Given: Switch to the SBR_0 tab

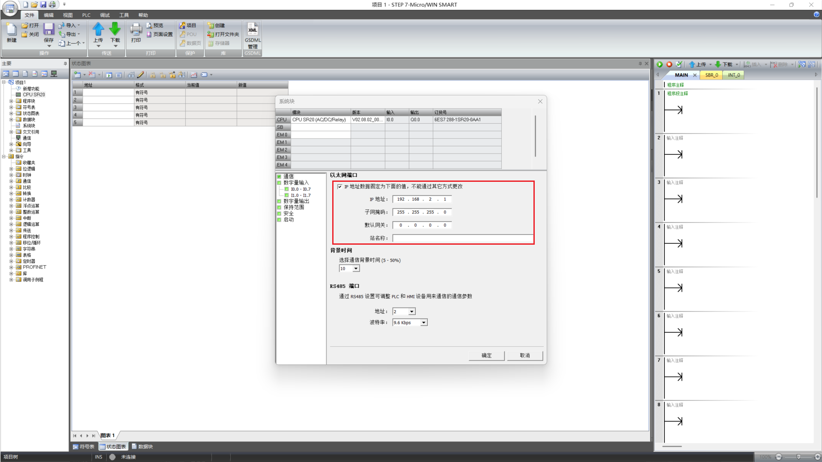Looking at the screenshot, I should (711, 75).
